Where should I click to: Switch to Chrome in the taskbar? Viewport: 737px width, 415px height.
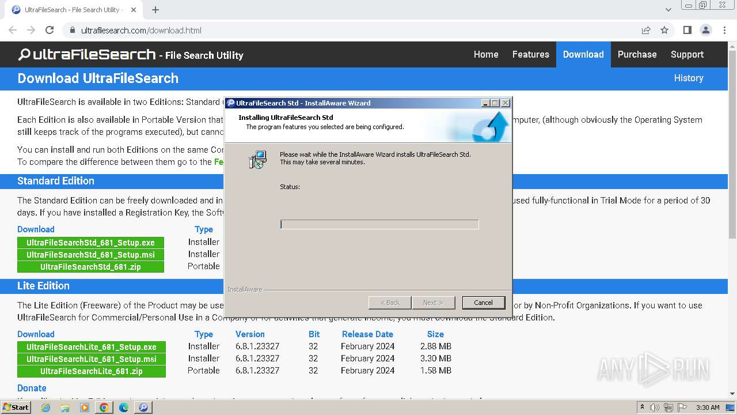pos(104,408)
